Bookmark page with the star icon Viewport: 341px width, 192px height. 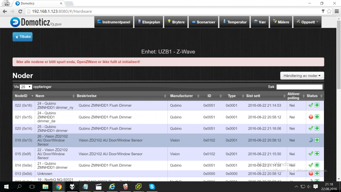click(329, 11)
